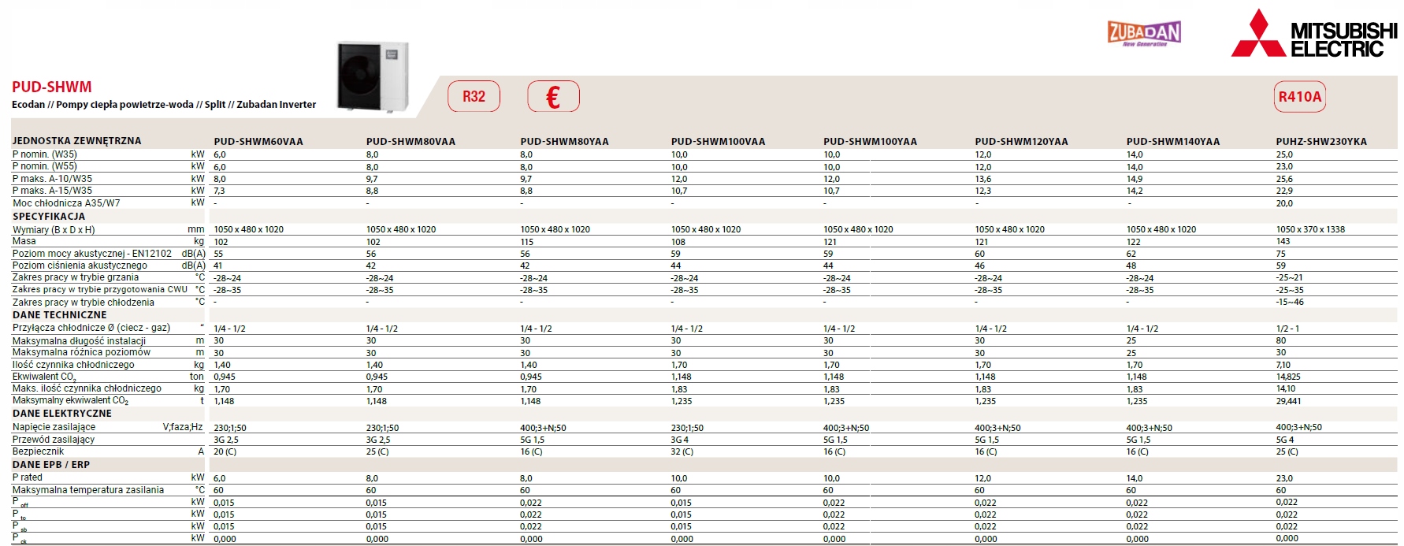
Task: Select the PUD-SHWM100VAA column header
Action: 718,142
